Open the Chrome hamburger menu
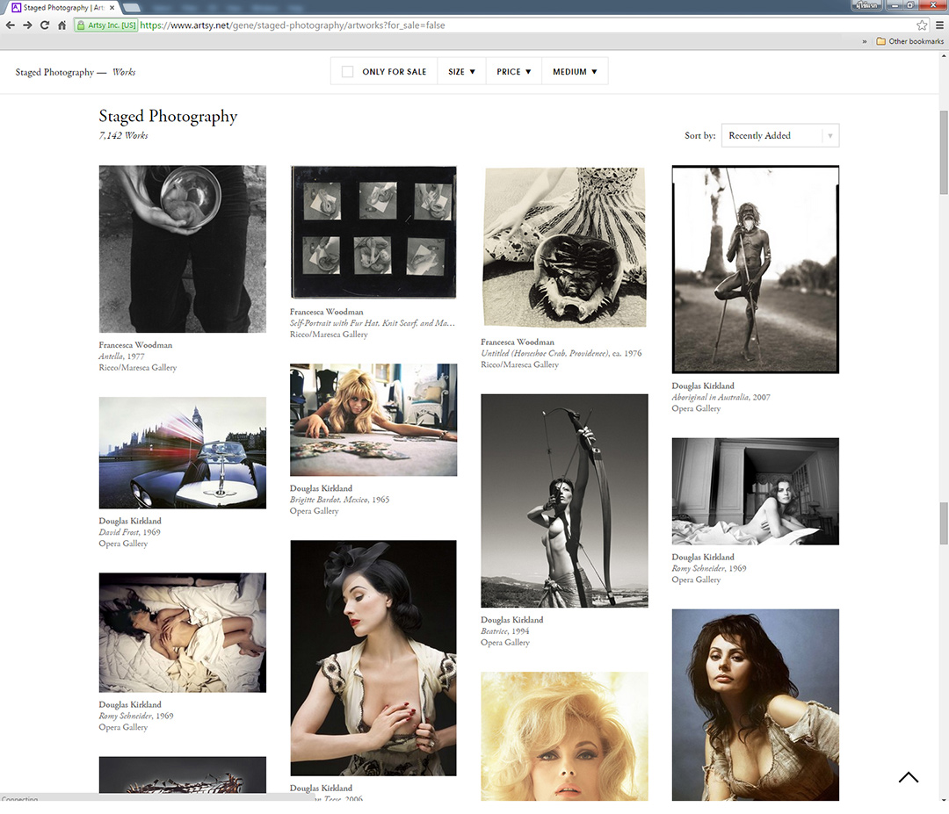This screenshot has width=949, height=814. pyautogui.click(x=938, y=25)
